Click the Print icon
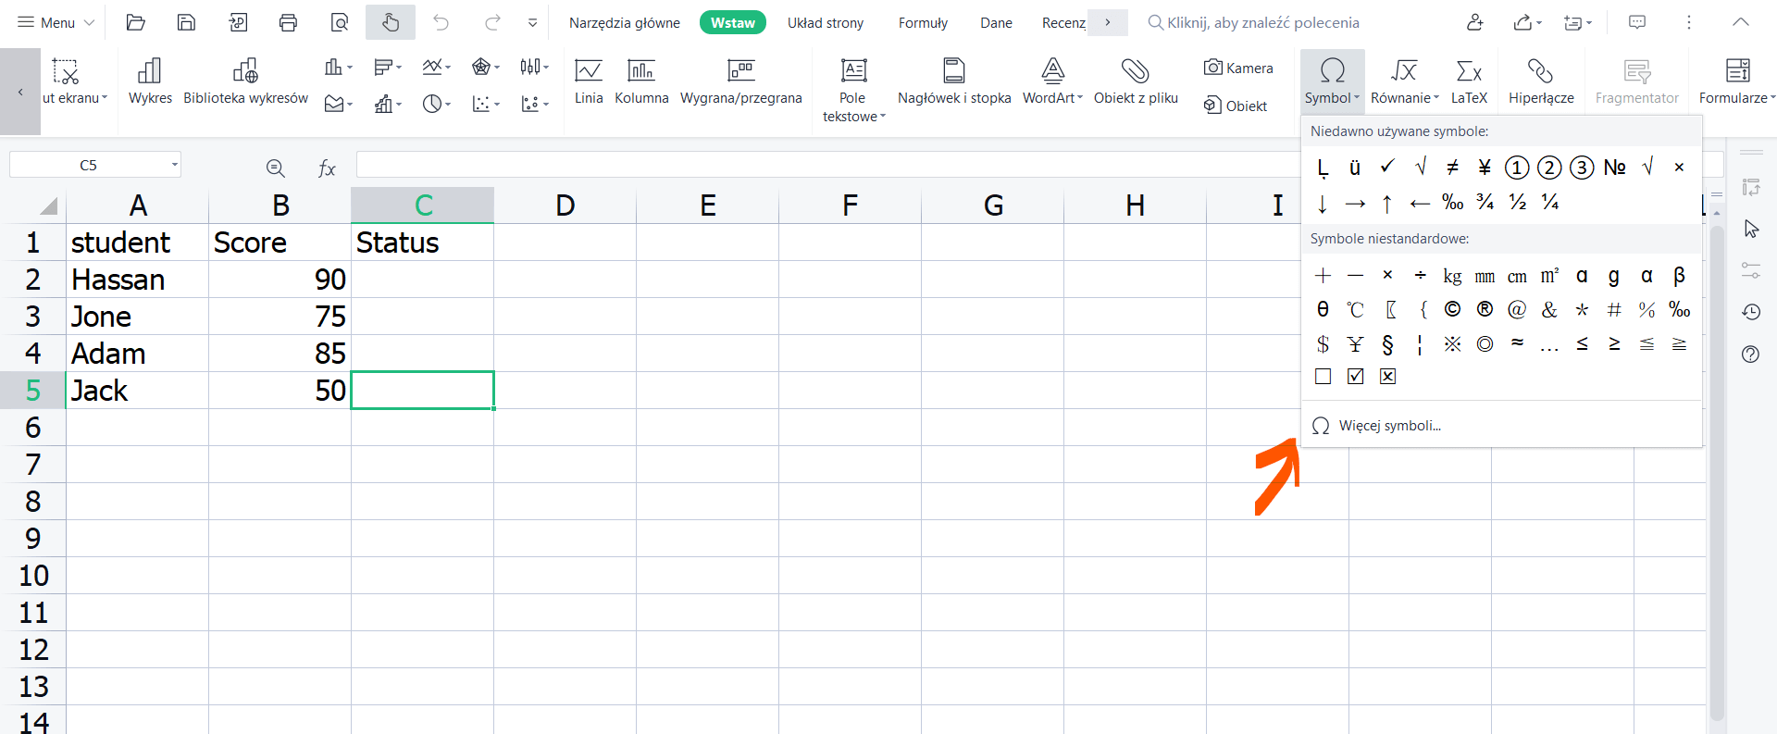Screen dimensions: 1777x734 [x=288, y=22]
